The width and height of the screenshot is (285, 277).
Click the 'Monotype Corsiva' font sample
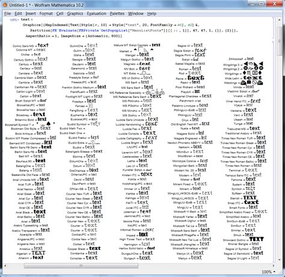tap(190, 161)
